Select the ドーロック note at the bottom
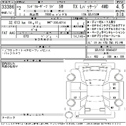This screenshot has width=126, height=126. point(9,118)
